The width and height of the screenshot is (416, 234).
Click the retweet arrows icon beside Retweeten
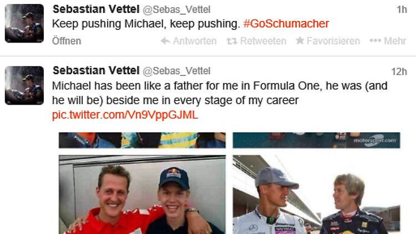[232, 41]
